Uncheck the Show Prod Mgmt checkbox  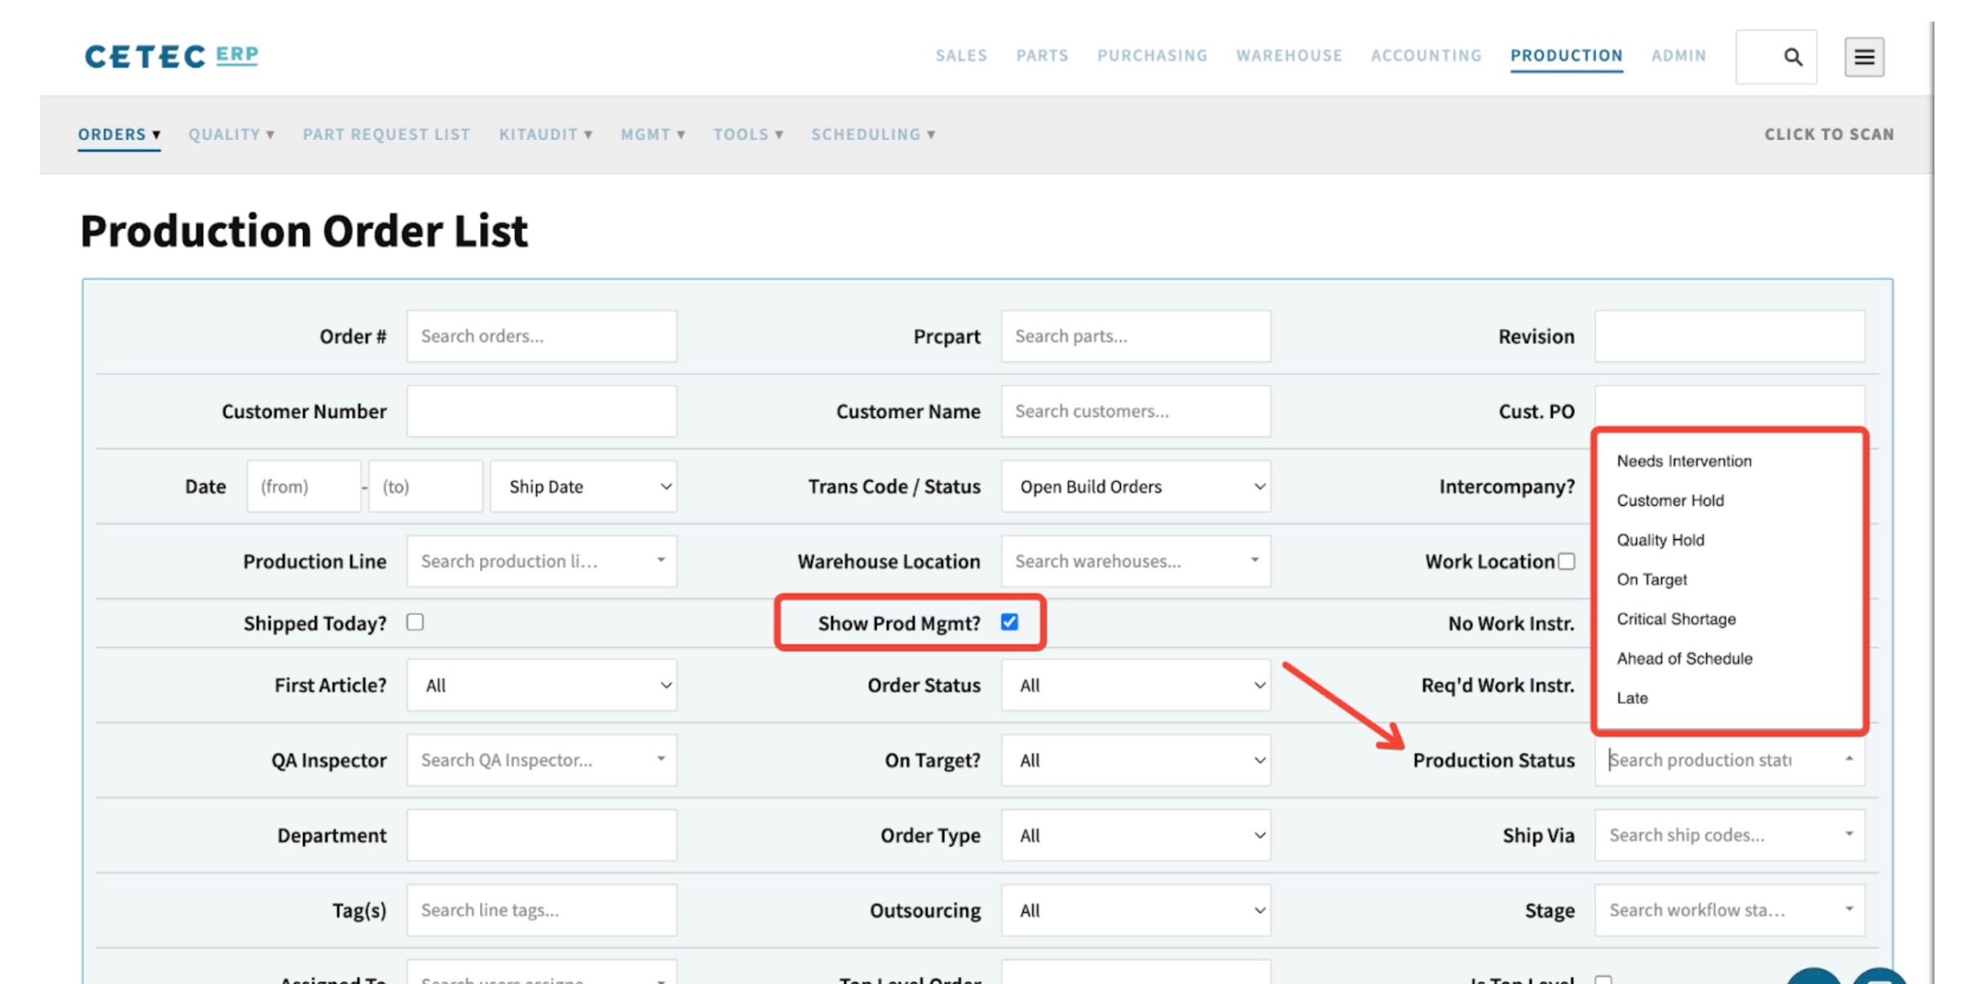(1009, 622)
